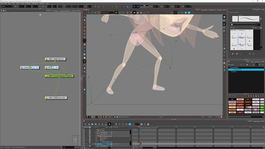Select the cookied_05_1 node in Node View

point(30,67)
